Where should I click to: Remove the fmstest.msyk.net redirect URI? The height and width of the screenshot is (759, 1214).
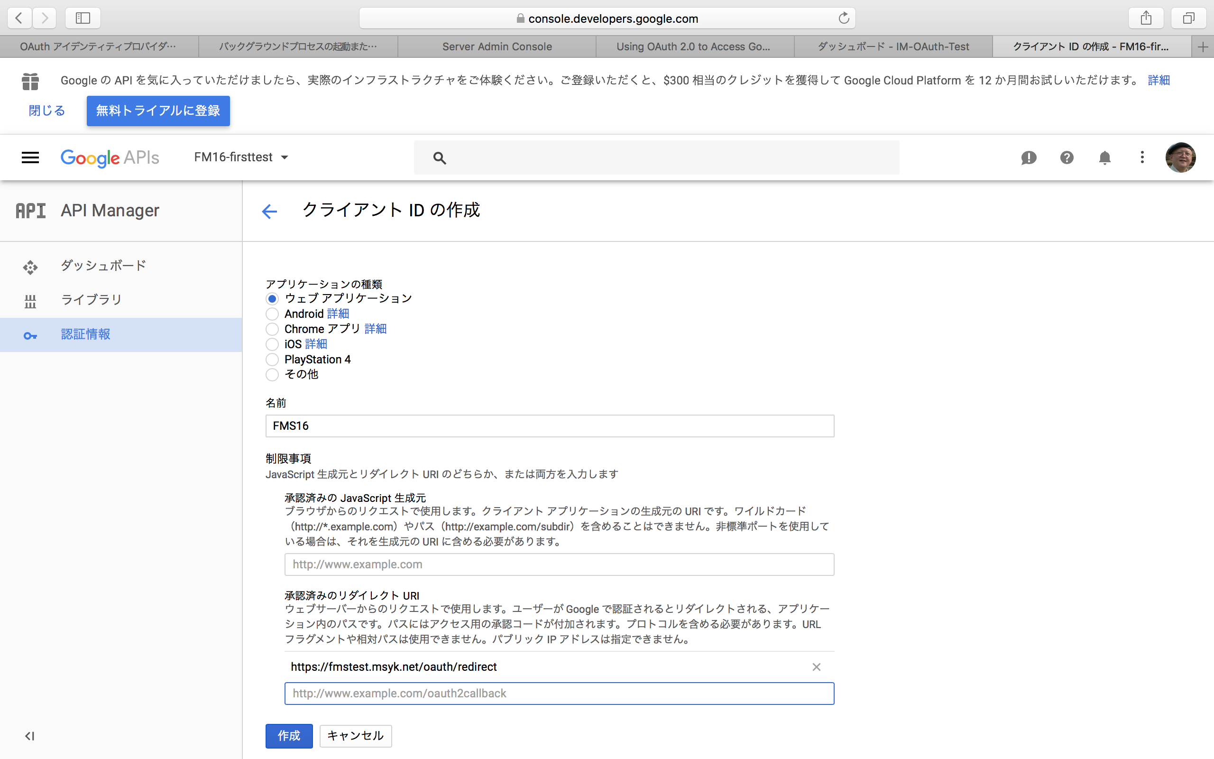816,666
